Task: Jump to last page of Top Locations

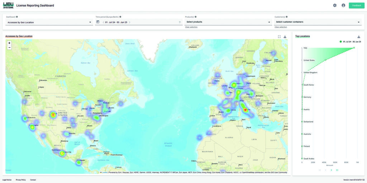Action: [x=337, y=170]
